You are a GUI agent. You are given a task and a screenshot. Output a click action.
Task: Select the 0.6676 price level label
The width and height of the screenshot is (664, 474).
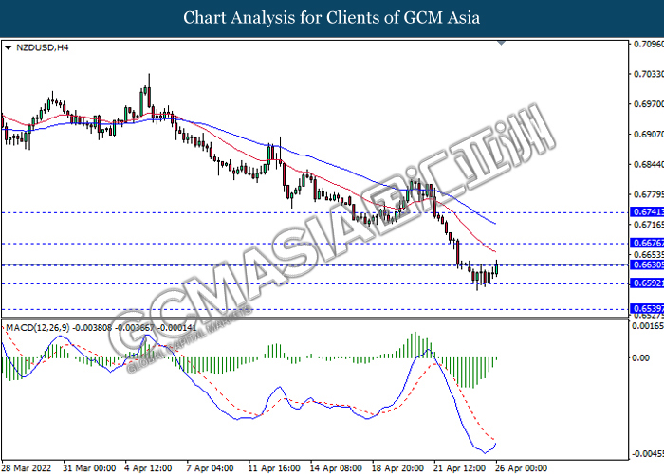click(647, 243)
